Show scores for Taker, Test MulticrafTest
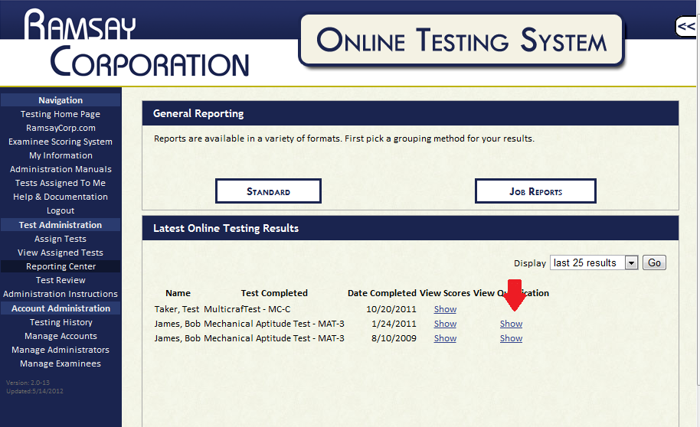Viewport: 700px width, 427px height. pos(445,309)
